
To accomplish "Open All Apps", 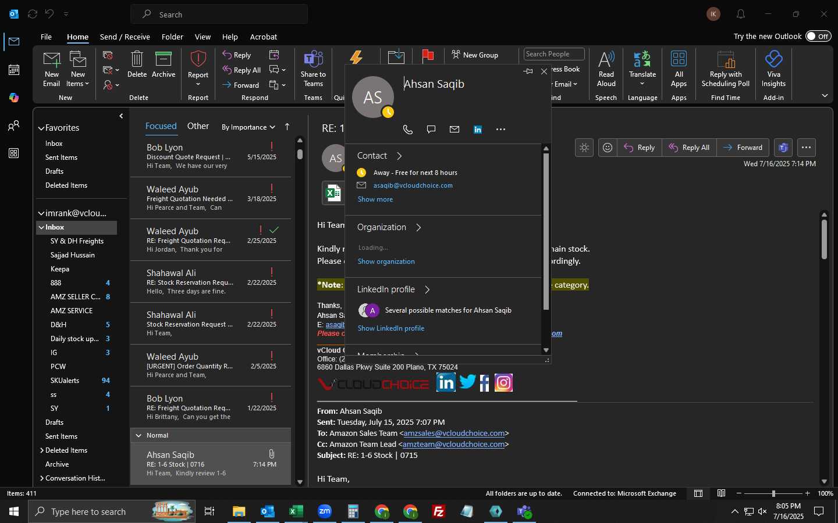I will tap(679, 69).
